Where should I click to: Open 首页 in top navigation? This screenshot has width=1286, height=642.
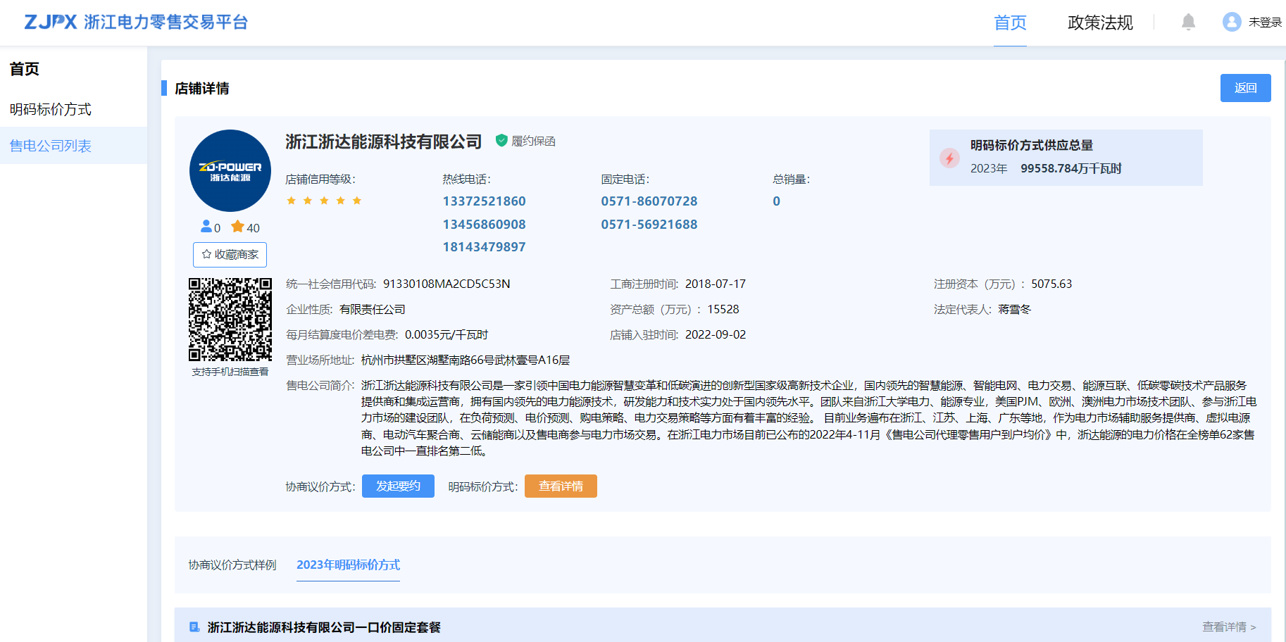tap(1010, 23)
